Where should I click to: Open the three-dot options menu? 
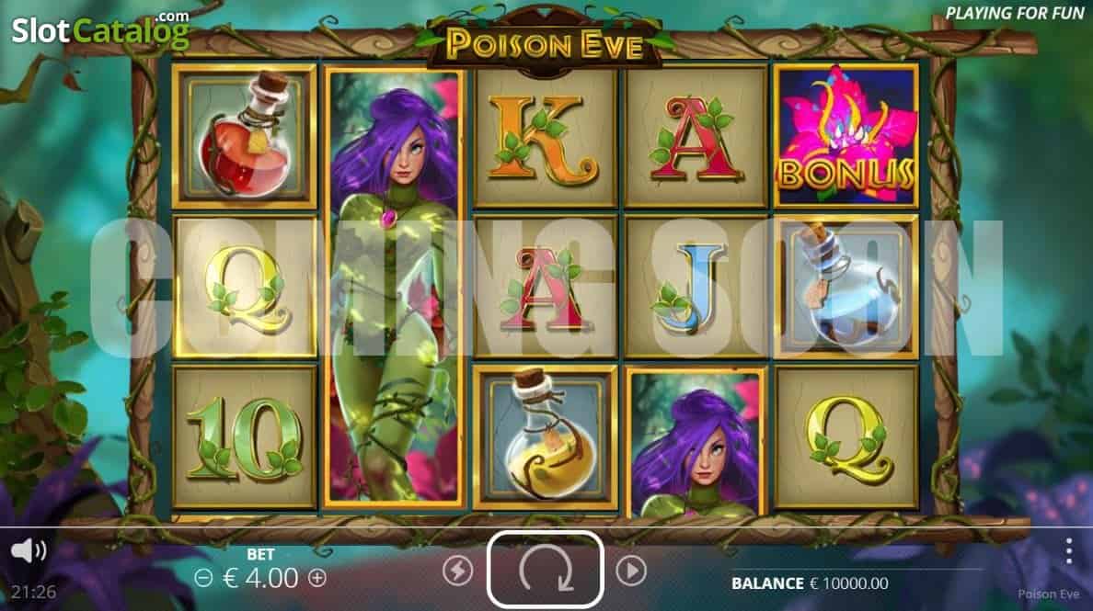pos(1068,551)
